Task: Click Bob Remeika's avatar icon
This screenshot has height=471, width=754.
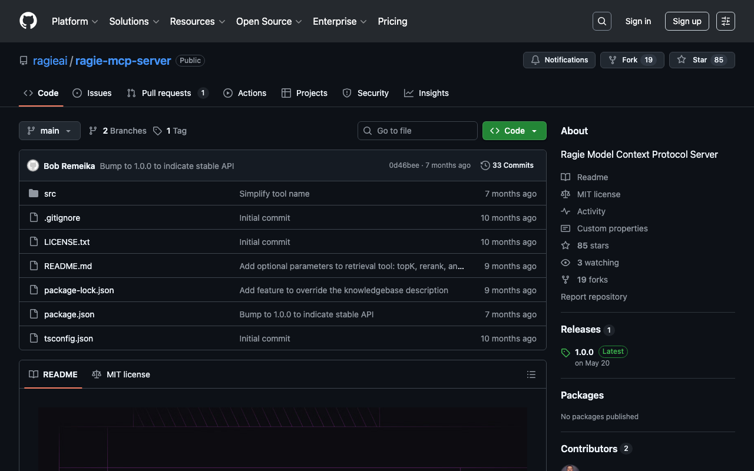Action: click(x=33, y=165)
